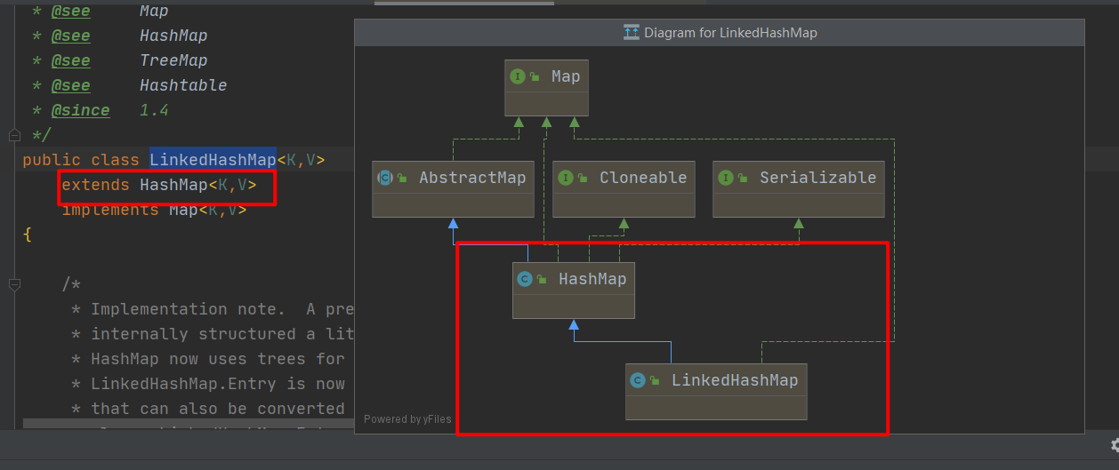
Task: Click the @see tag before HashMap
Action: pyautogui.click(x=70, y=36)
